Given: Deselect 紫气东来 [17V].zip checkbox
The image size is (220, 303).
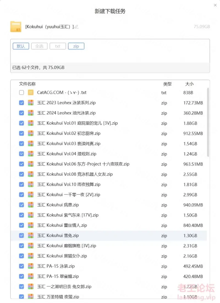Looking at the screenshot, I should tap(21, 215).
